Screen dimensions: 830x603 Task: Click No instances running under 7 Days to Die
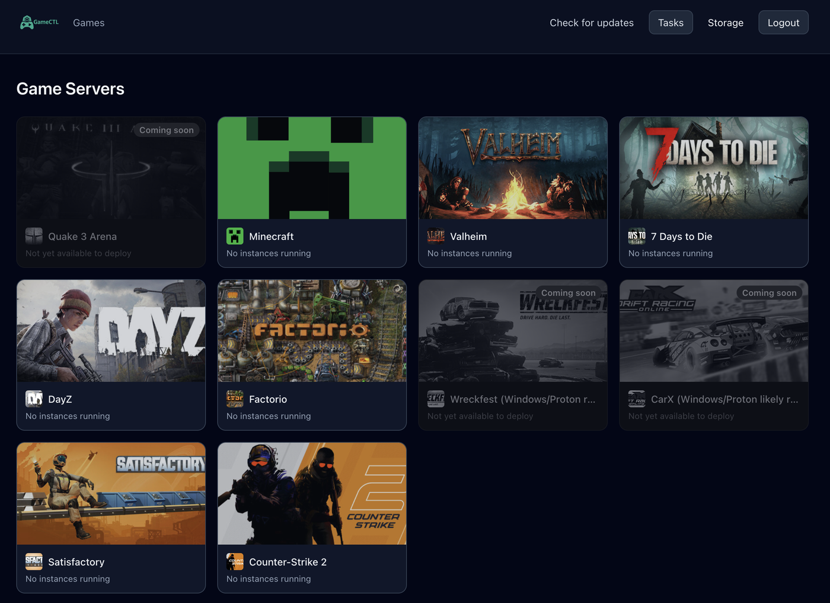pyautogui.click(x=671, y=253)
